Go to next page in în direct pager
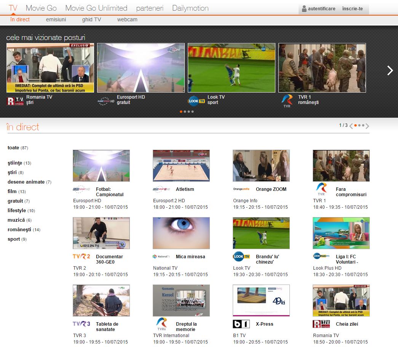Viewport: 398px width, 347px height. click(x=367, y=126)
